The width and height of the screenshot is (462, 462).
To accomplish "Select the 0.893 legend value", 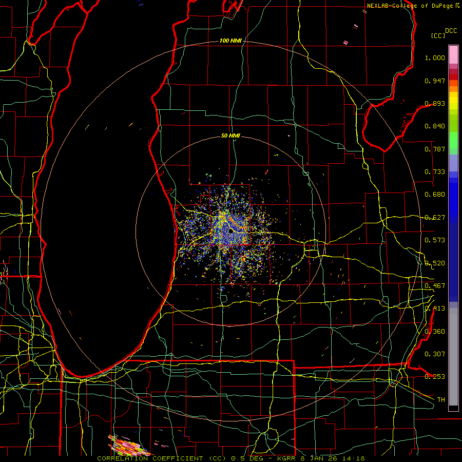I will 435,103.
